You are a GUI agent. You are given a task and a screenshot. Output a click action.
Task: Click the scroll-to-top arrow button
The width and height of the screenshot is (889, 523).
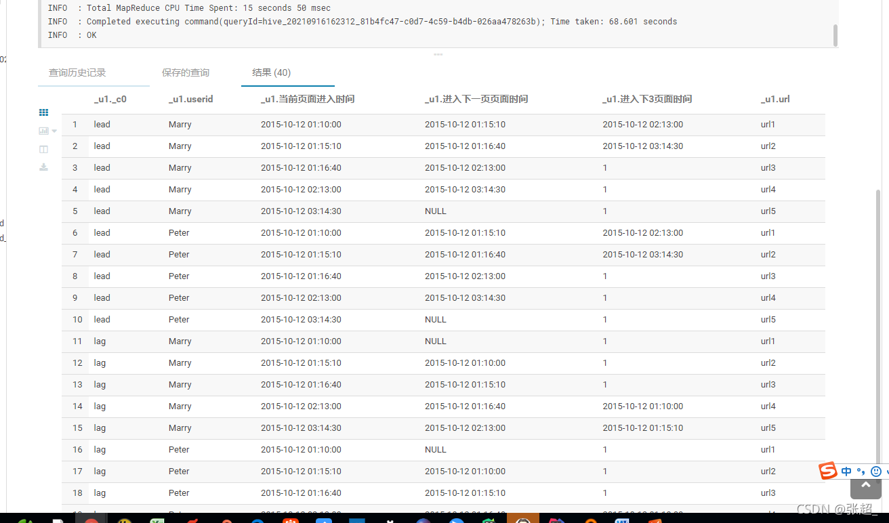click(866, 486)
